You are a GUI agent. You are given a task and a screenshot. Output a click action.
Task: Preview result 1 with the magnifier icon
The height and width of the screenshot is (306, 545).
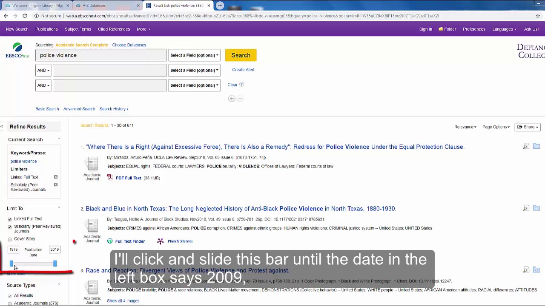click(x=526, y=147)
